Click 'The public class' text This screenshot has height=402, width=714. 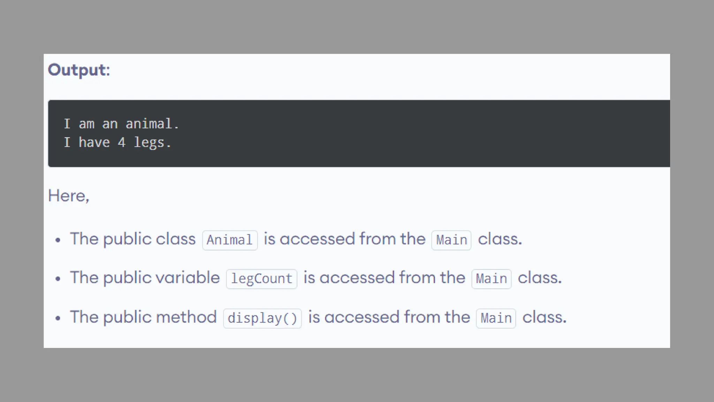[133, 239]
